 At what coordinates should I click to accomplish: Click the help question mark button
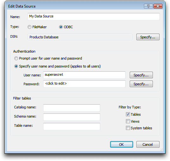(148, 6)
